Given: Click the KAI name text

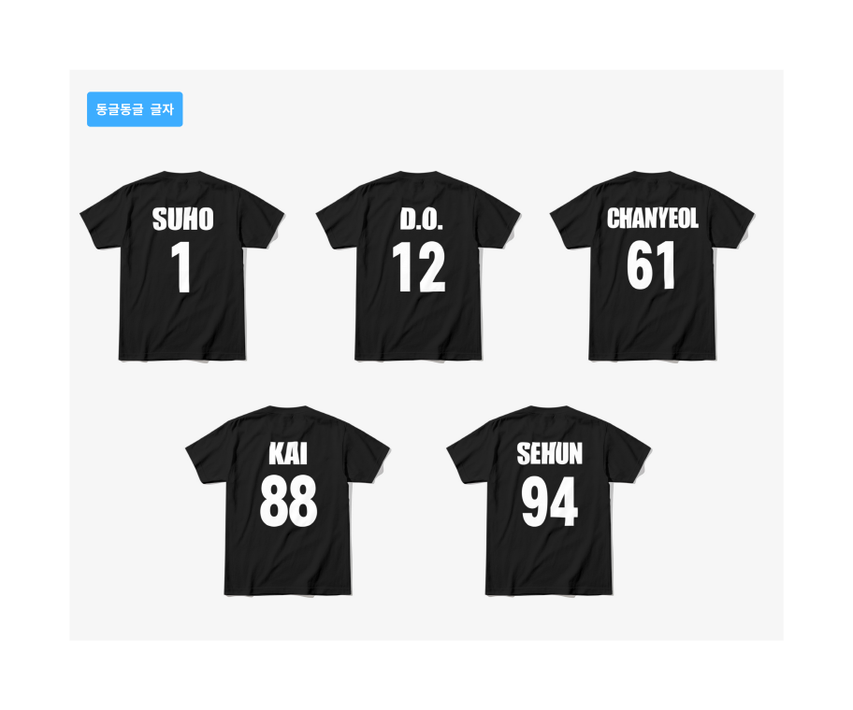Looking at the screenshot, I should (x=288, y=454).
